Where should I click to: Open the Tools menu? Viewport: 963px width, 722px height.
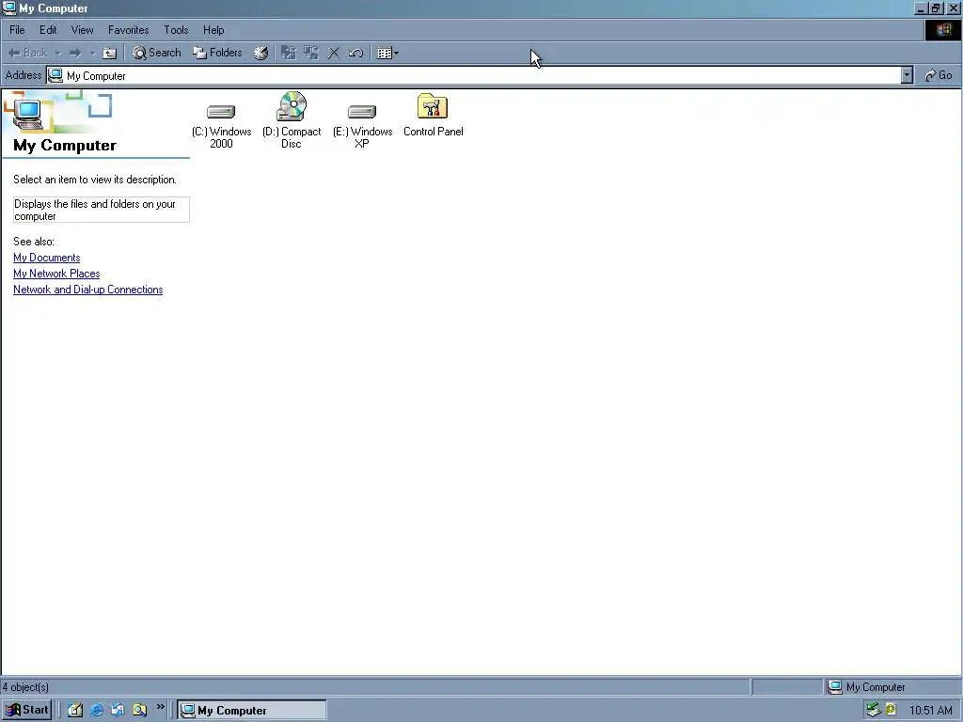click(176, 30)
